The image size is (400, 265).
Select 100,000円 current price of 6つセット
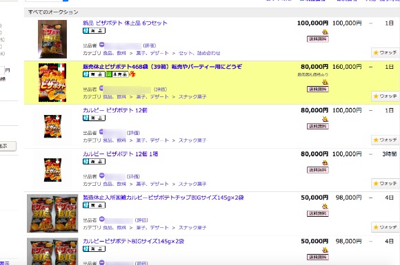point(312,23)
